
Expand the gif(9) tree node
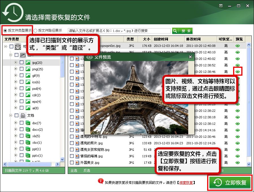[x=16, y=75]
